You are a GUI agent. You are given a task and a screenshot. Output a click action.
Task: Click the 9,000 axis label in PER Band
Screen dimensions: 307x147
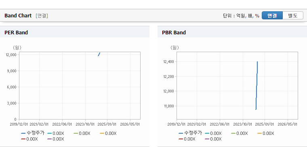pyautogui.click(x=12, y=71)
